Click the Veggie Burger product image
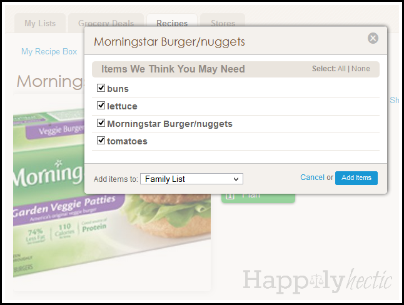Image resolution: width=404 pixels, height=305 pixels. (x=112, y=192)
